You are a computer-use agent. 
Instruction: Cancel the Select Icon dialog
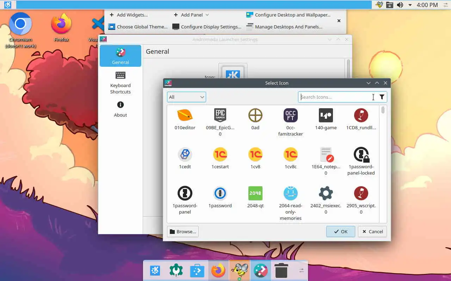[x=372, y=231]
